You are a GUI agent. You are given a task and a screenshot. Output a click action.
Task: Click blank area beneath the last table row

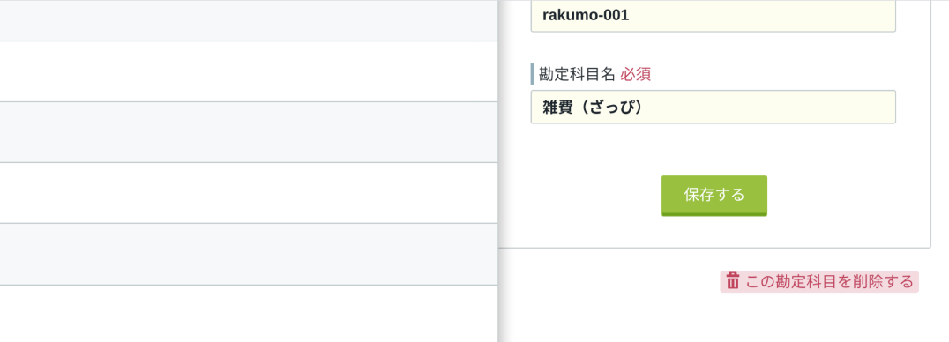tap(249, 314)
